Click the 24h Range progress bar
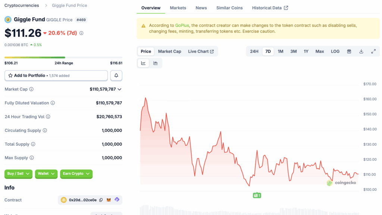 click(63, 58)
